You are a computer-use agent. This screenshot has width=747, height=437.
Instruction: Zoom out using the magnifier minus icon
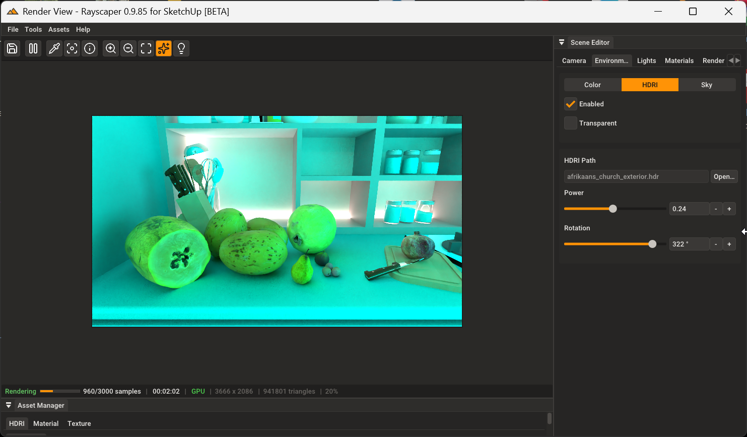click(128, 48)
